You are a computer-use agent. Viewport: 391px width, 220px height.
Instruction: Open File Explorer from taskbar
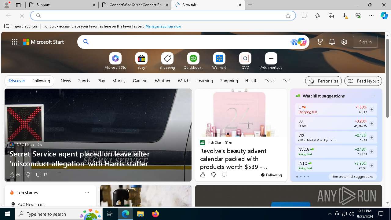pyautogui.click(x=140, y=214)
